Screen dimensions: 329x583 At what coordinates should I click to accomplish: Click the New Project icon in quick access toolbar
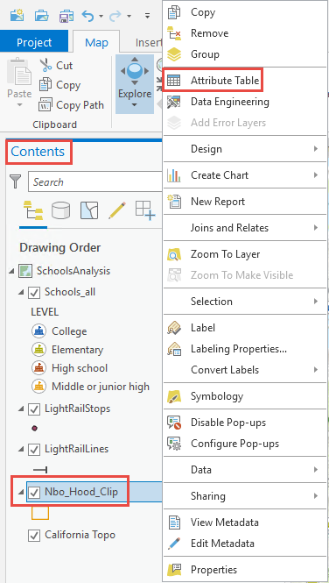[x=17, y=16]
